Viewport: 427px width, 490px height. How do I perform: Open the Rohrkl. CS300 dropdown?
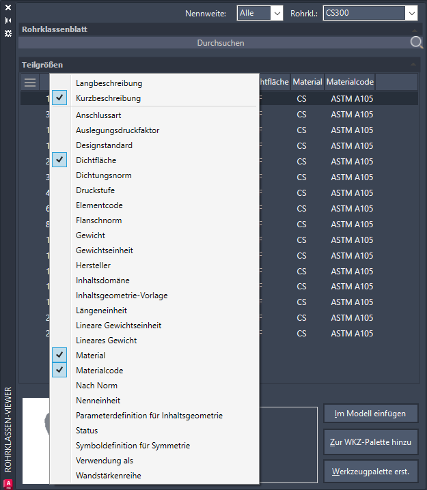tap(370, 13)
